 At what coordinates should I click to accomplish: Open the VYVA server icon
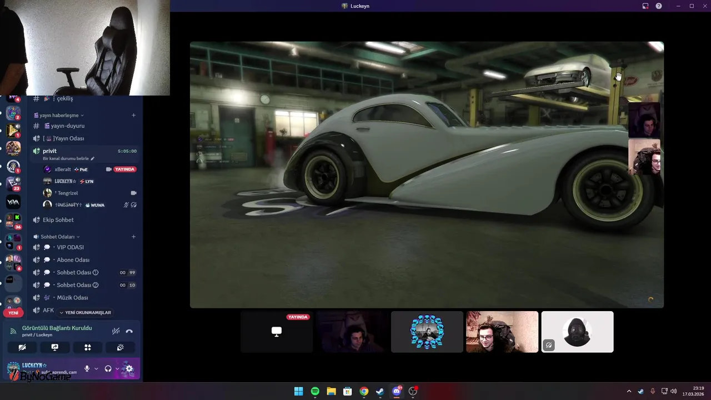click(13, 202)
